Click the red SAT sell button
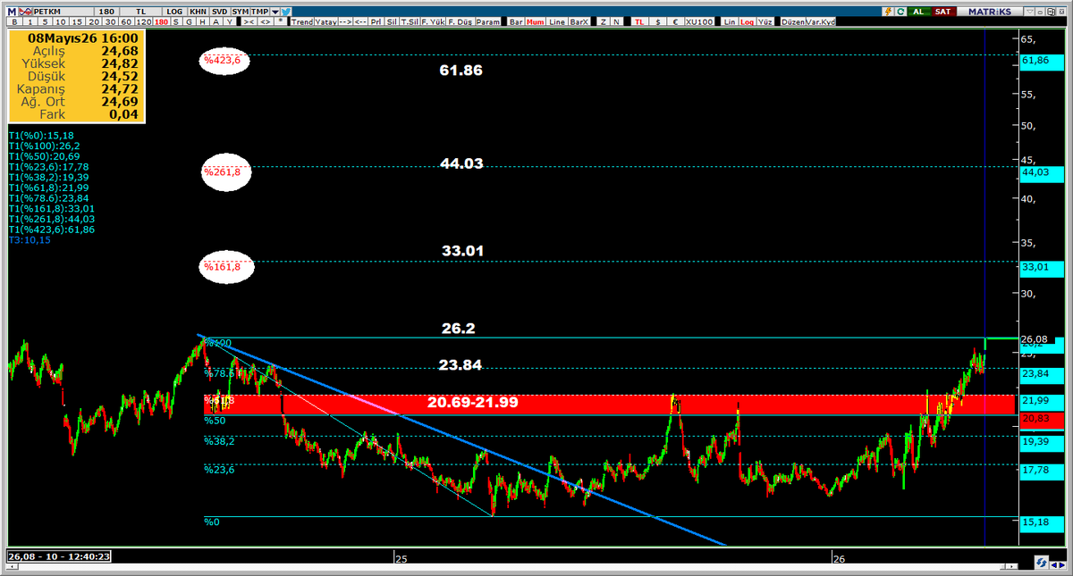1073x576 pixels. 942,12
